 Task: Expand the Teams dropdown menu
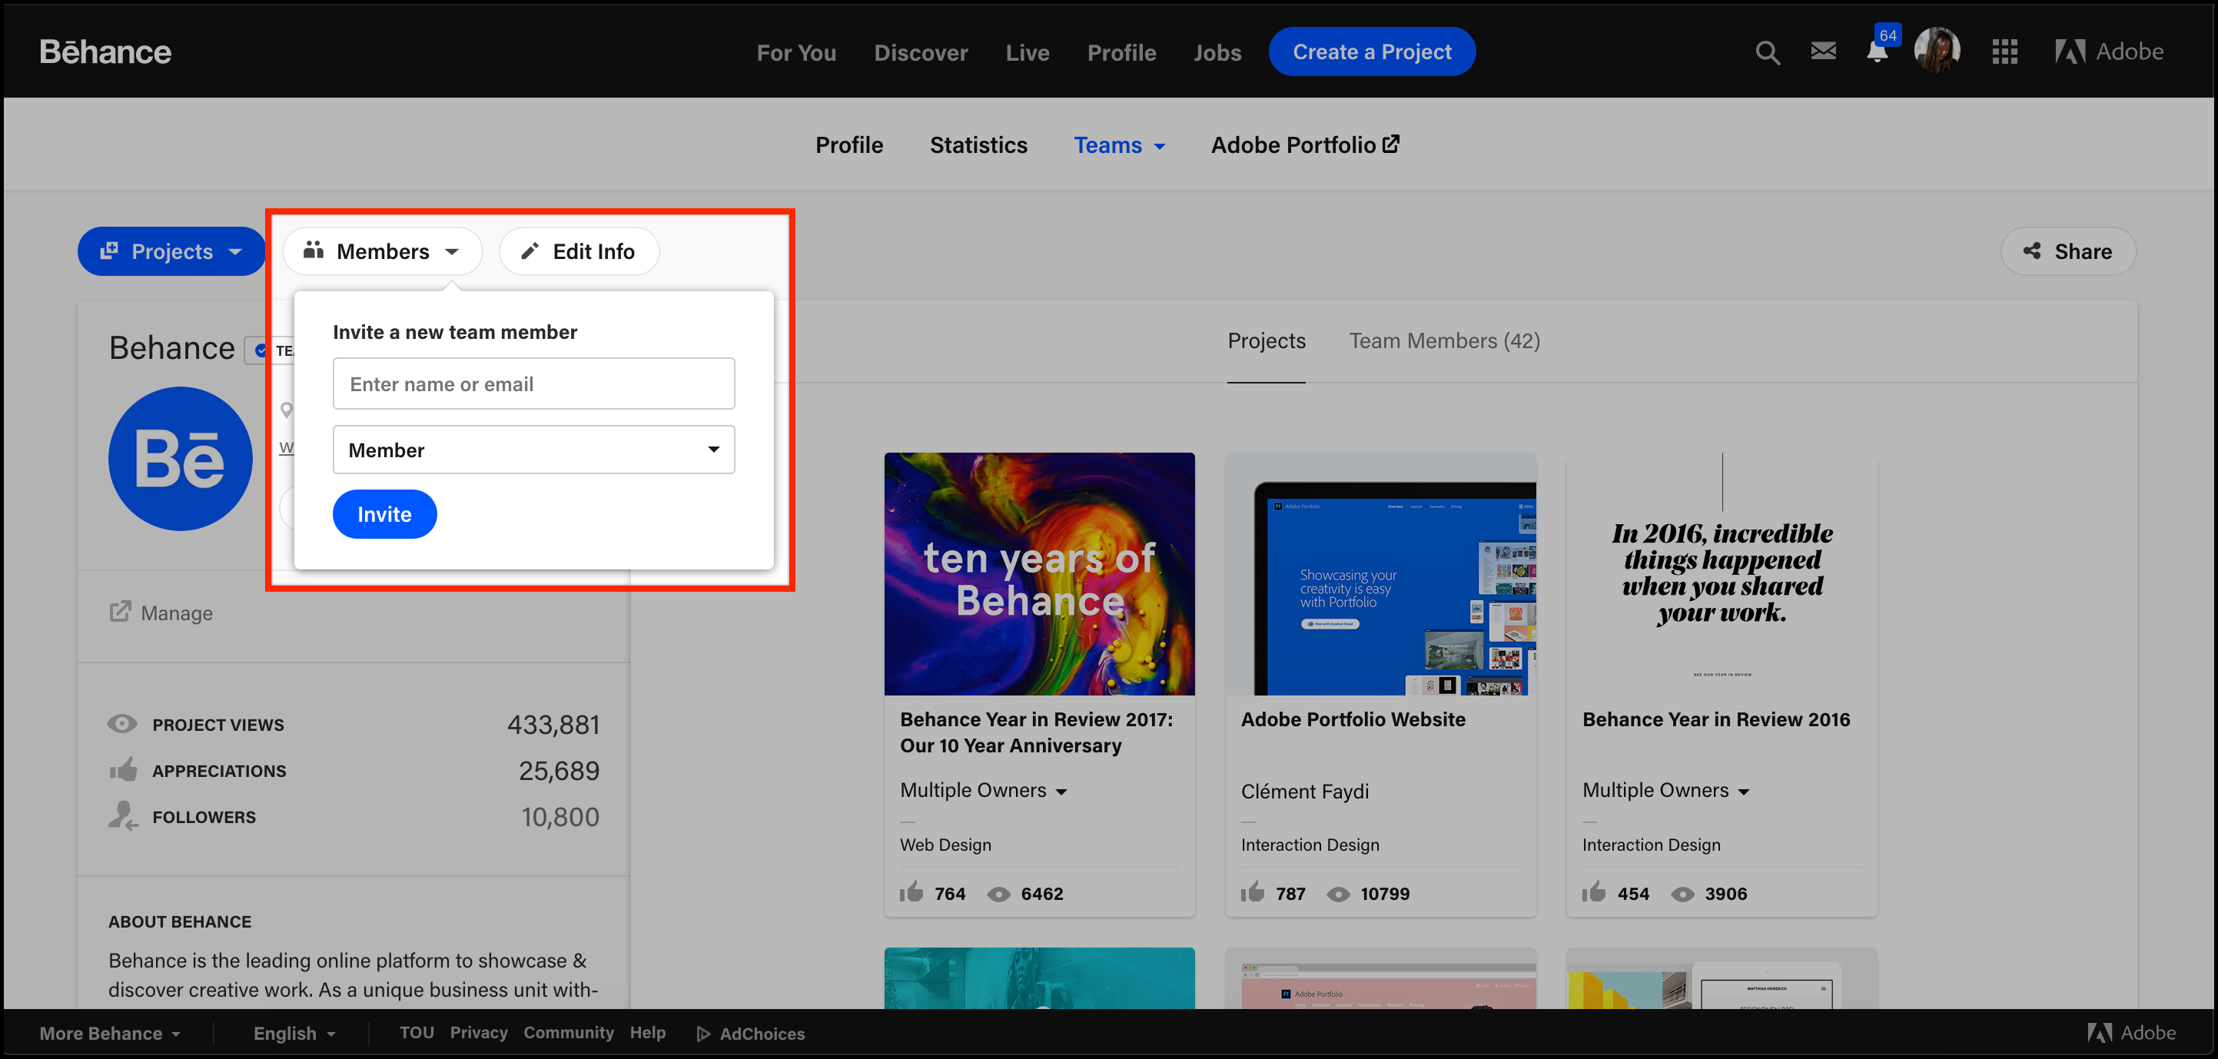pos(1119,144)
